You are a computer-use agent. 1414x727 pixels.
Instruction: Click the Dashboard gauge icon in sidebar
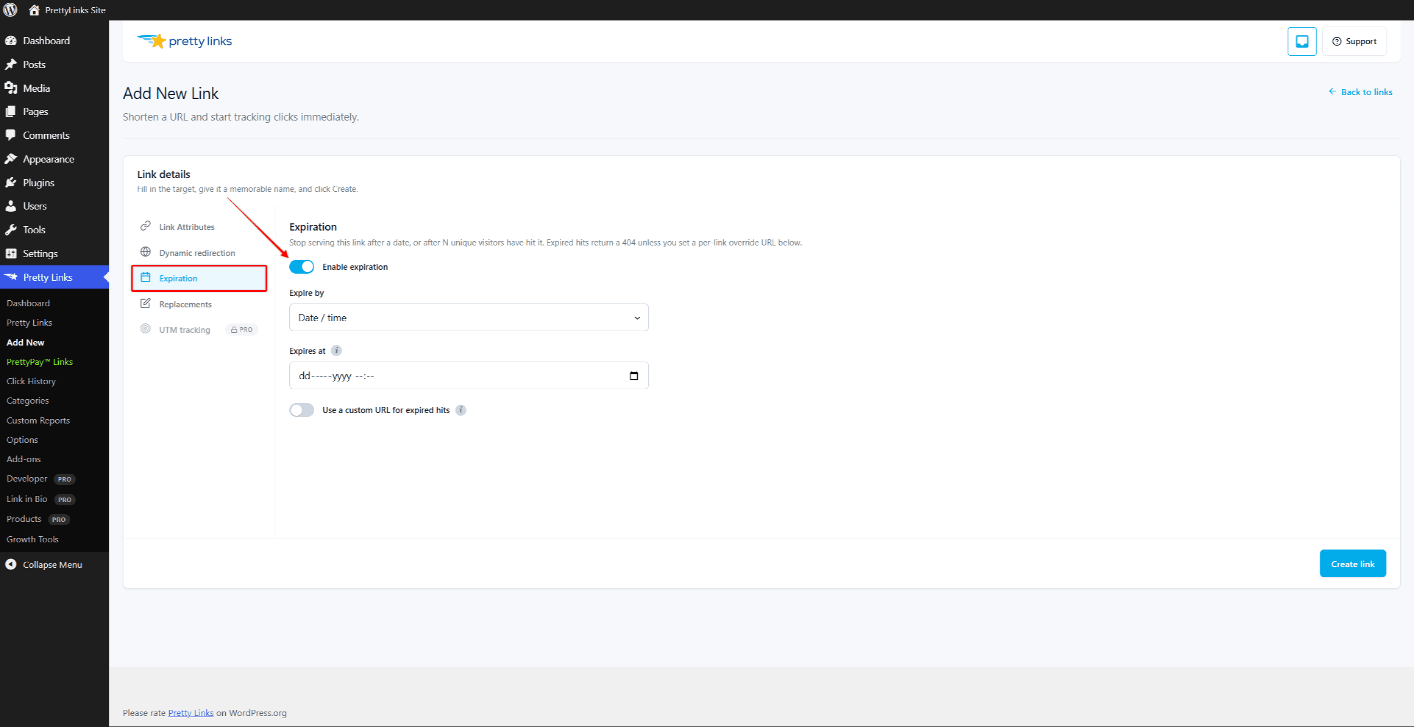[x=11, y=40]
